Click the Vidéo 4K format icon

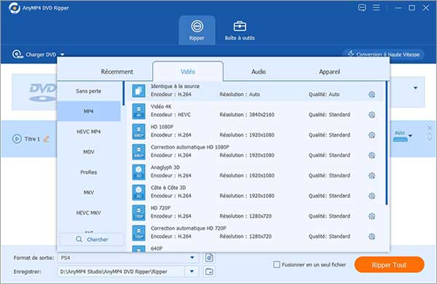pyautogui.click(x=138, y=111)
